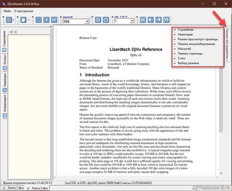Toggle the Масштаб toolbar option

point(198,49)
